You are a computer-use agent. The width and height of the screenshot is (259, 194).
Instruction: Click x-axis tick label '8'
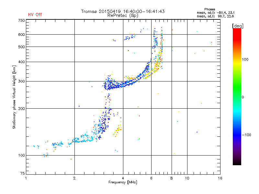(172, 178)
